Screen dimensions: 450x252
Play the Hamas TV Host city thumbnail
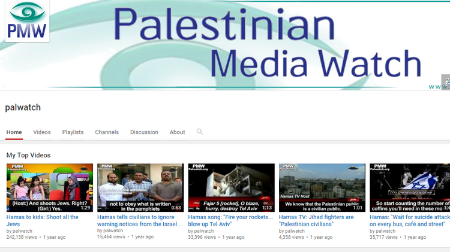[x=322, y=187]
